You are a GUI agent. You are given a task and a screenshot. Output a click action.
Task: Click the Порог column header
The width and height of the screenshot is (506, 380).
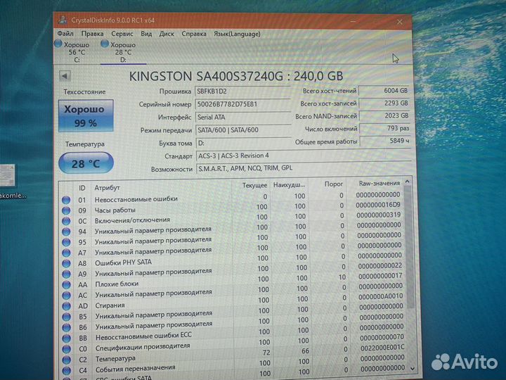point(333,184)
